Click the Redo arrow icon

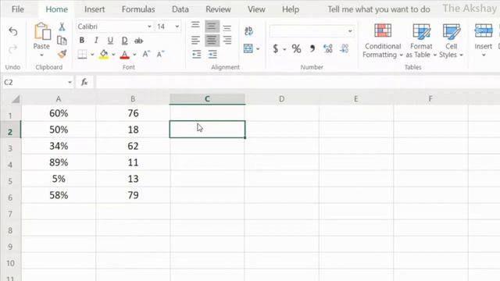coord(13,49)
